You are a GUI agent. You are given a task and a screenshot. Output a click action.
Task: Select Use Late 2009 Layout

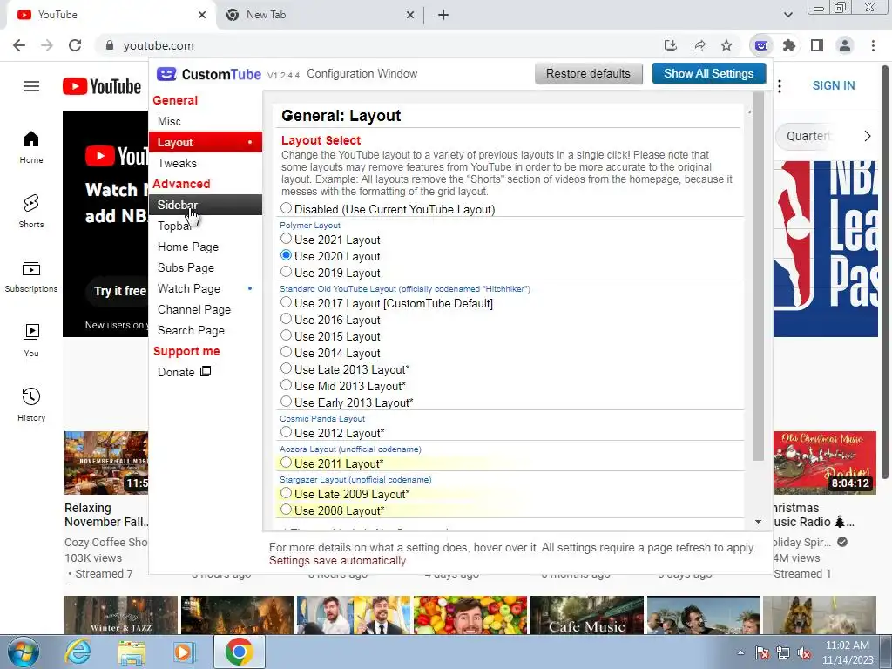coord(286,493)
